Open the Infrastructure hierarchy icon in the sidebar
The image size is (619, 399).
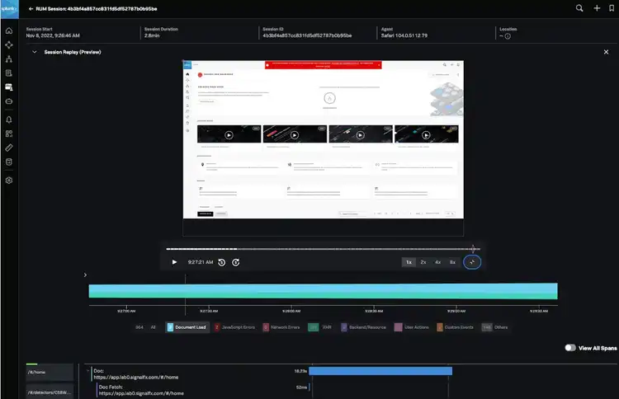tap(9, 59)
